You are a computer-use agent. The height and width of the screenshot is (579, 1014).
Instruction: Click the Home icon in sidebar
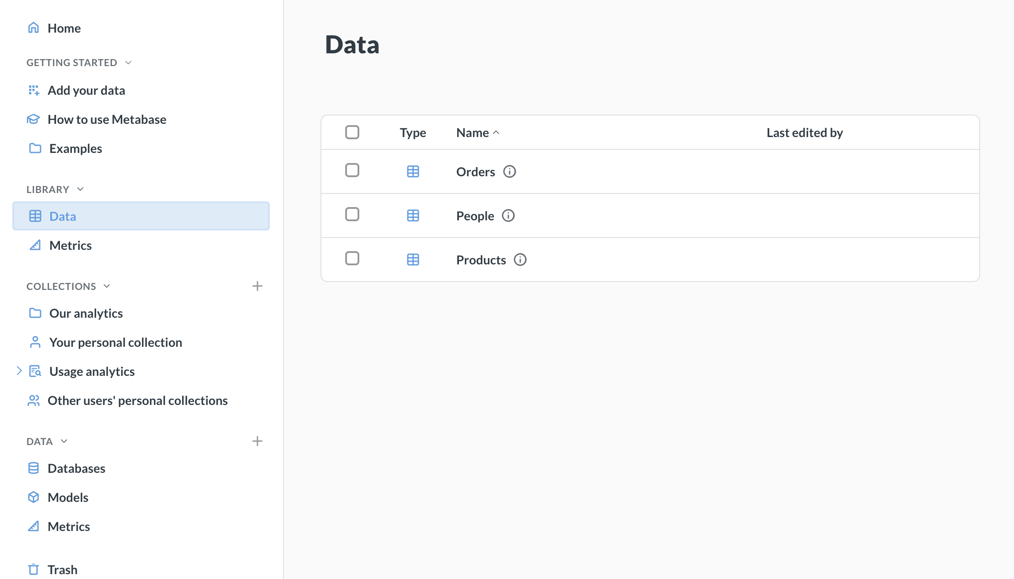[x=34, y=27]
